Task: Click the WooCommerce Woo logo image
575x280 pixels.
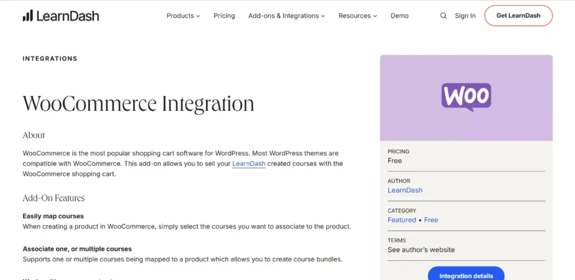Action: pyautogui.click(x=466, y=97)
